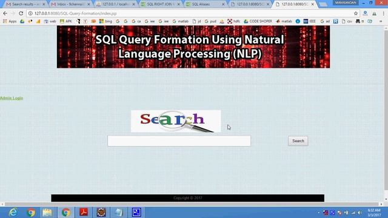Open the 'jd' bookmark

[x=196, y=21]
